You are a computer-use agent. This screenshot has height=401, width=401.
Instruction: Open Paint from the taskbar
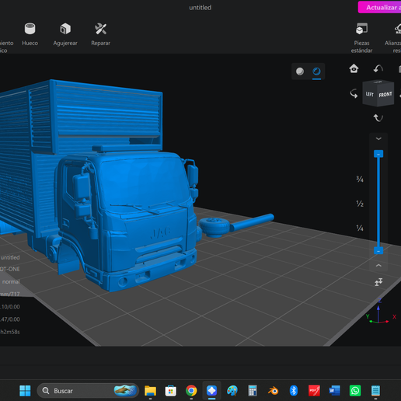click(x=232, y=391)
